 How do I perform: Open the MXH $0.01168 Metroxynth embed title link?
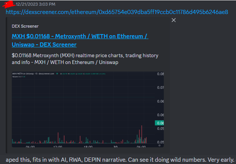(80, 41)
